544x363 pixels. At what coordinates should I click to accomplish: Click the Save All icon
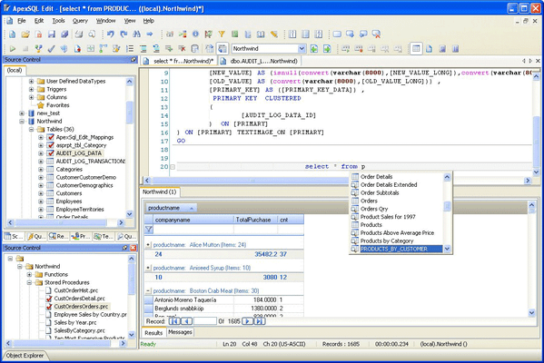64,34
